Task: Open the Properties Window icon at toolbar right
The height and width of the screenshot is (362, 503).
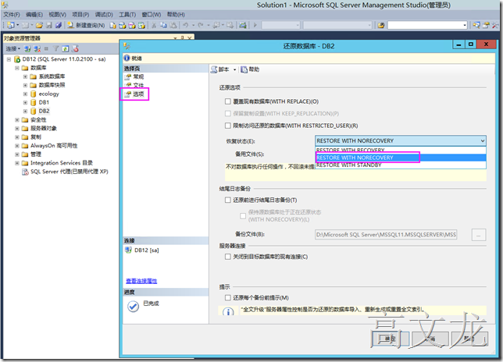Action: click(x=486, y=25)
